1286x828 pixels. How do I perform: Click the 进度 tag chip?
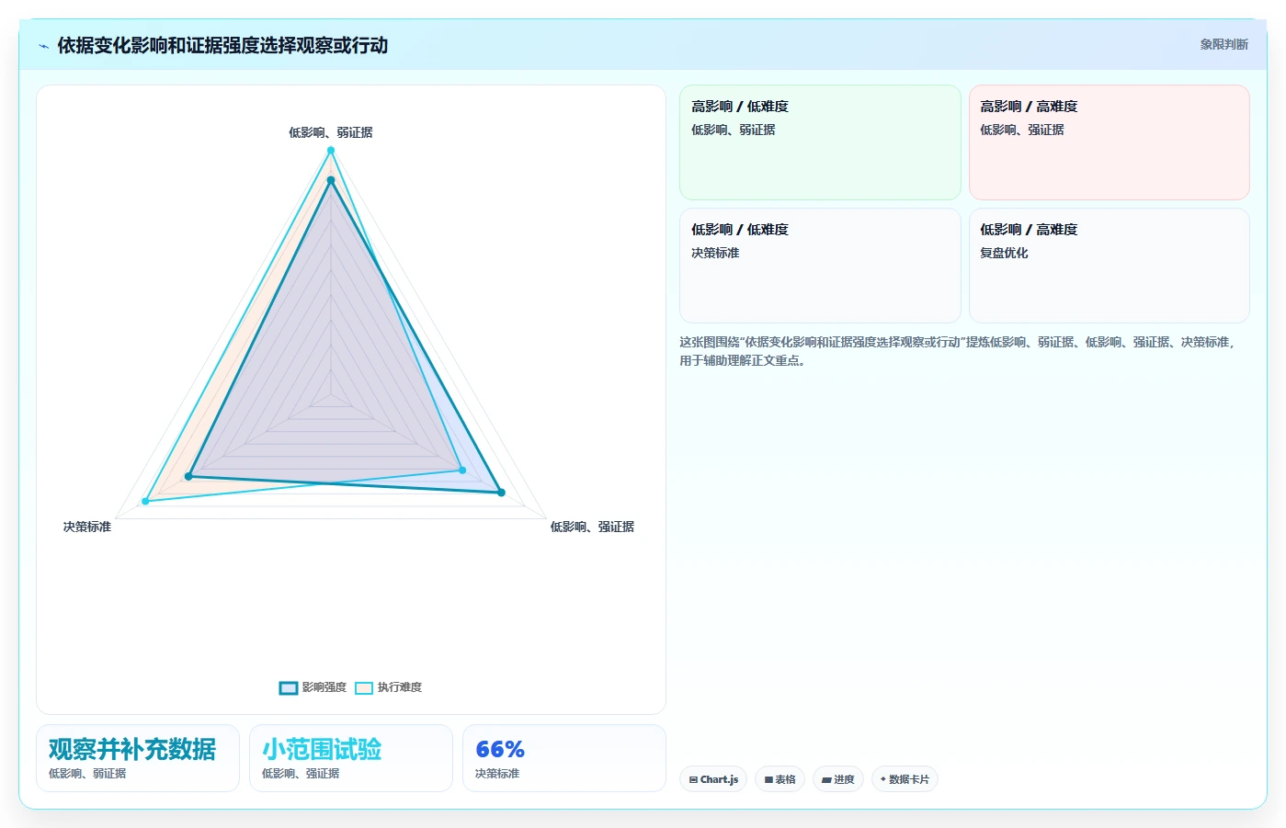[838, 779]
